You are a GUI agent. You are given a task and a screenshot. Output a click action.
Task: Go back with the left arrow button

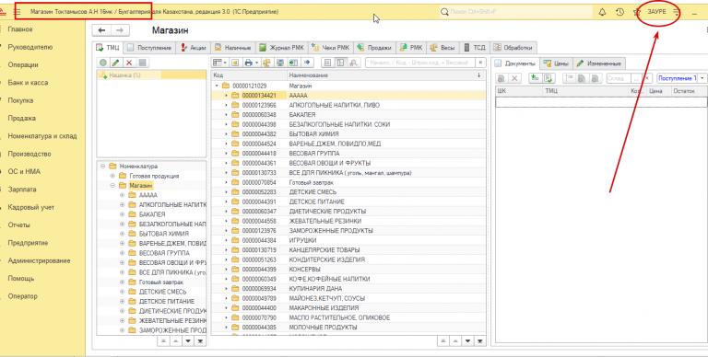[x=101, y=30]
